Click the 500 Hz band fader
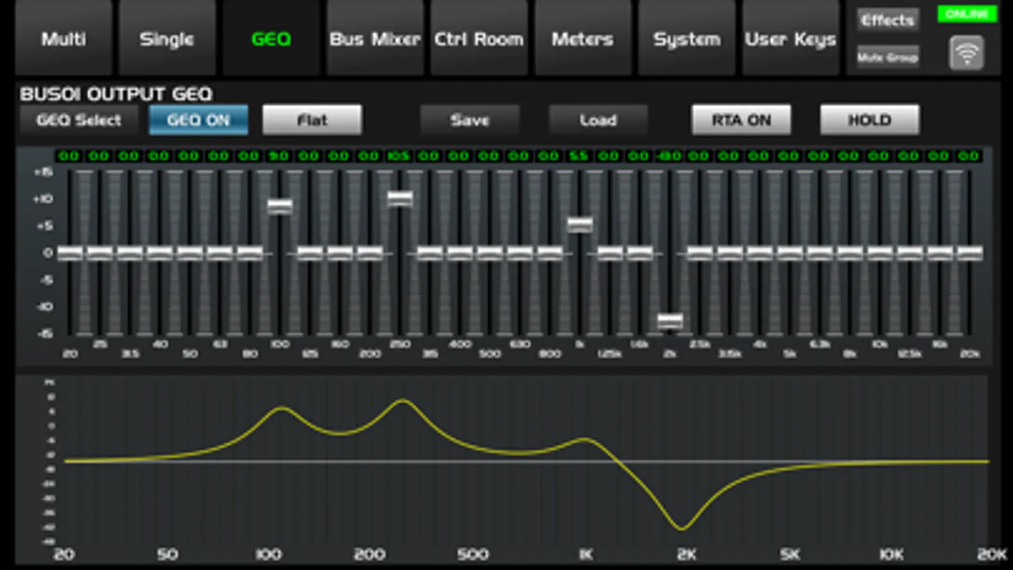Viewport: 1013px width, 570px height. pyautogui.click(x=490, y=253)
